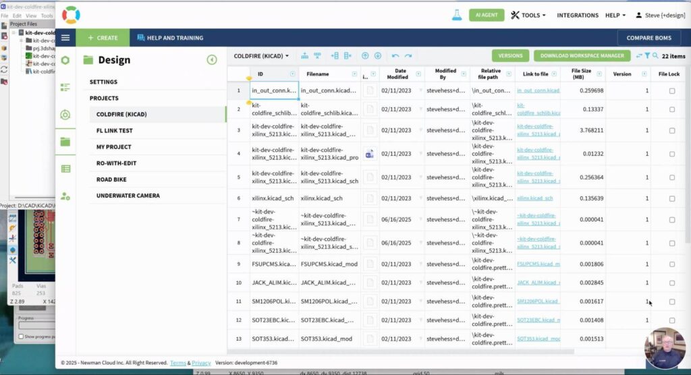Click the second hierarchy toolbar icon
This screenshot has width=691, height=375.
317,56
